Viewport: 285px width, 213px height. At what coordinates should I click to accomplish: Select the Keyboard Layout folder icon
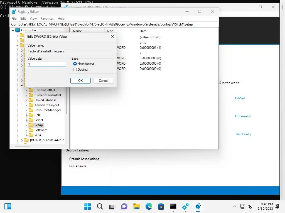[31, 105]
